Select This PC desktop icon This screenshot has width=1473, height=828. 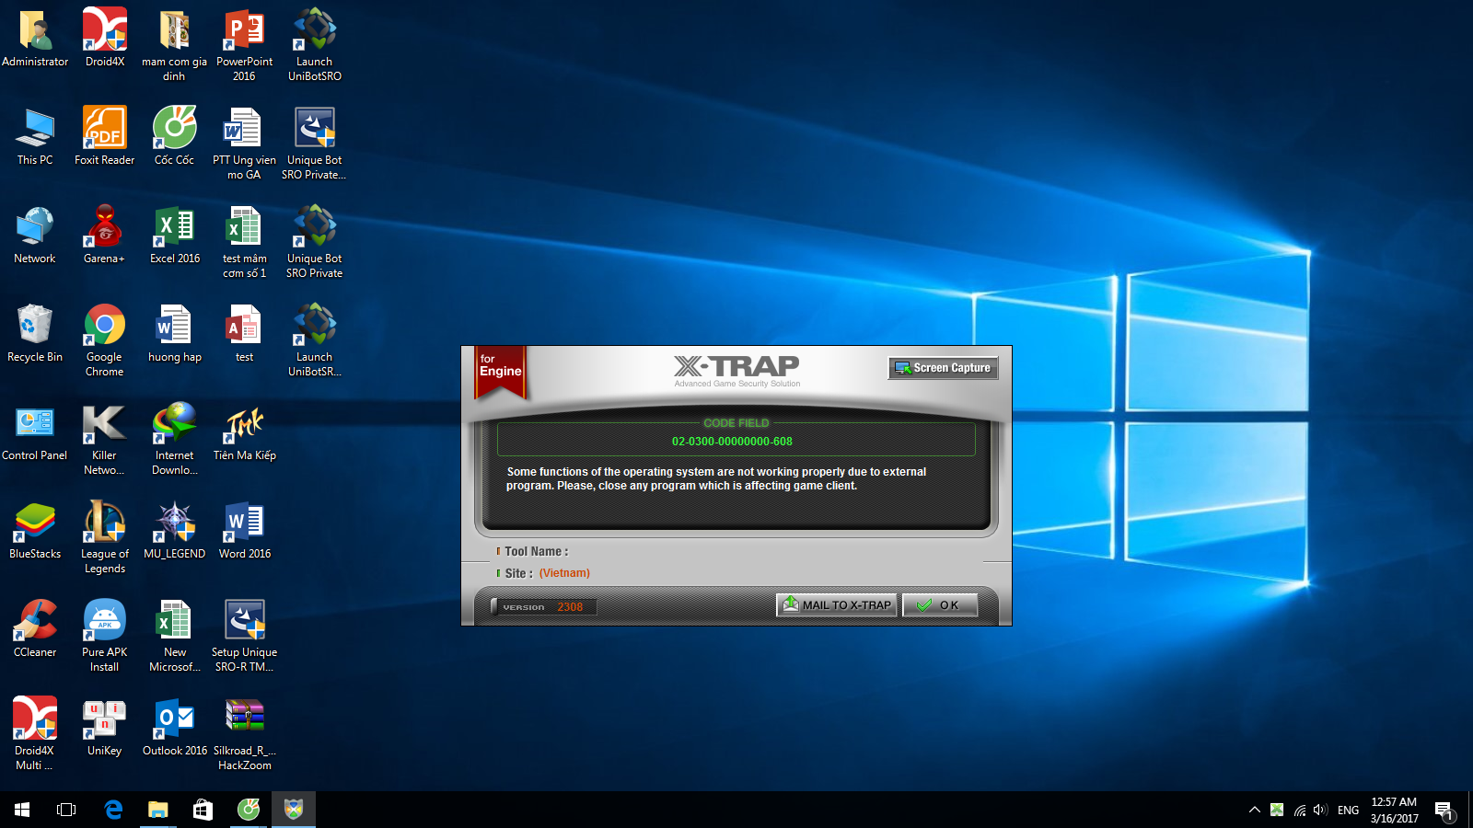(35, 137)
